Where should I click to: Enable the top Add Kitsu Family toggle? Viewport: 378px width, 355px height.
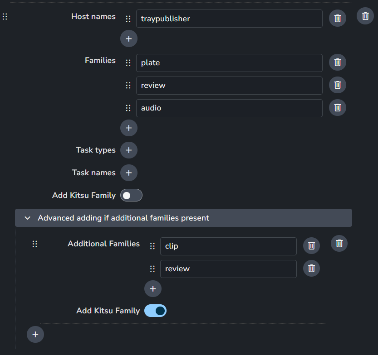(x=131, y=196)
